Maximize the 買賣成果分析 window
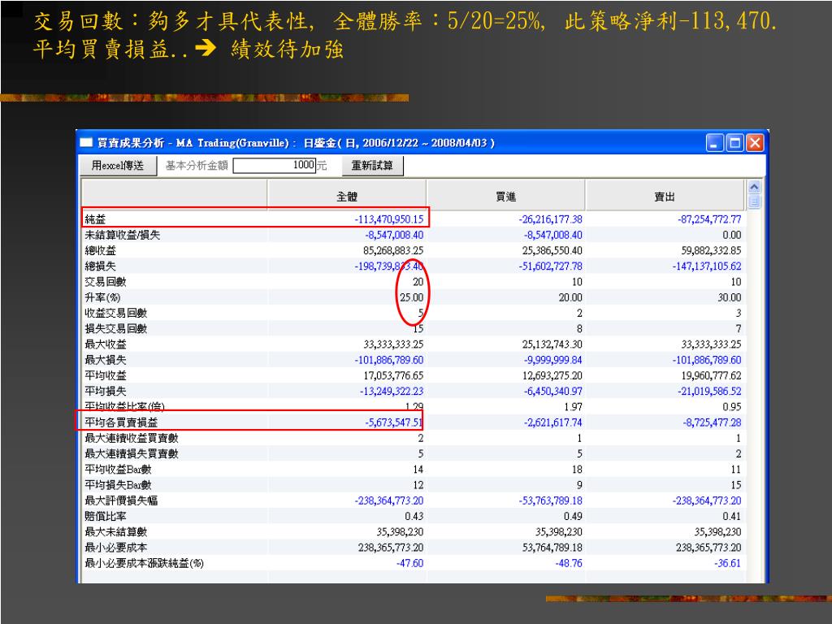 click(734, 143)
